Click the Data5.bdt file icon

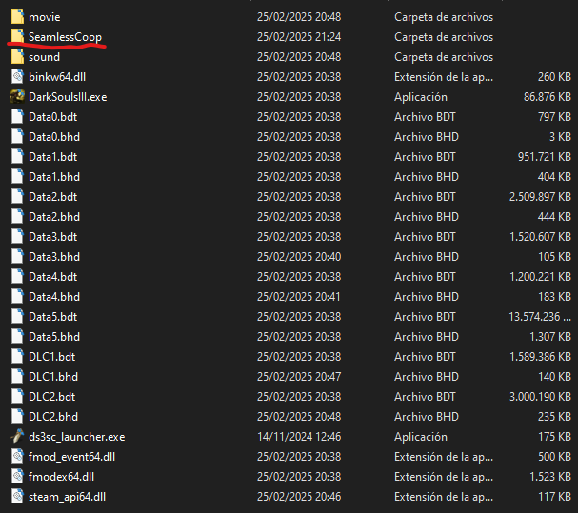click(x=17, y=317)
